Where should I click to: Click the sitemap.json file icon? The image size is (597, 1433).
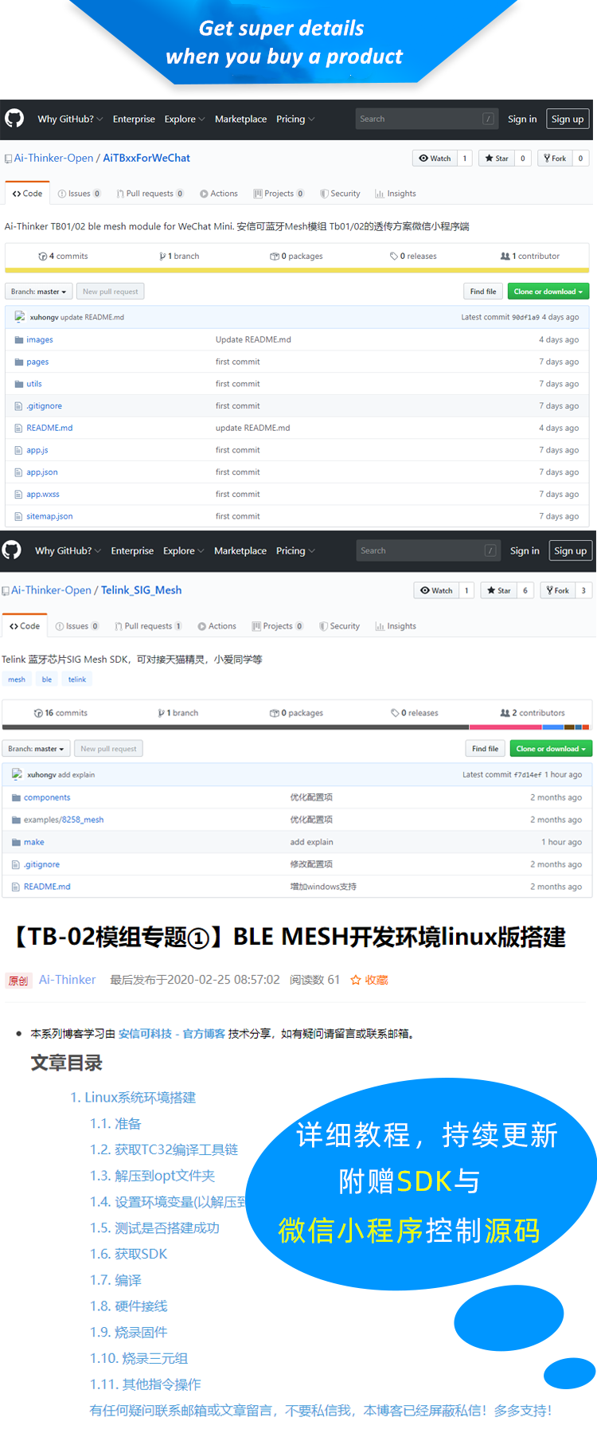tap(18, 516)
